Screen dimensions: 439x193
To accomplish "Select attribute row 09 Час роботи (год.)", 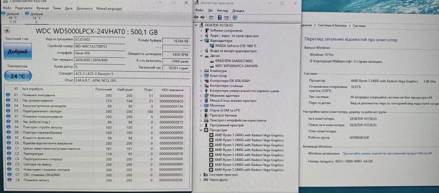I will pos(97,122).
